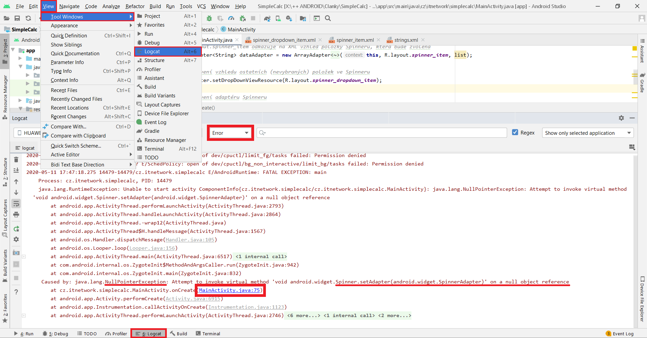Expand the 6 more folded stack frames
647x338 pixels.
coord(303,315)
